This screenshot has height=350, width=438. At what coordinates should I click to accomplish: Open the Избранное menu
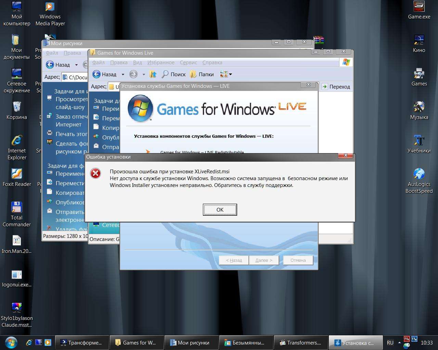[x=161, y=63]
